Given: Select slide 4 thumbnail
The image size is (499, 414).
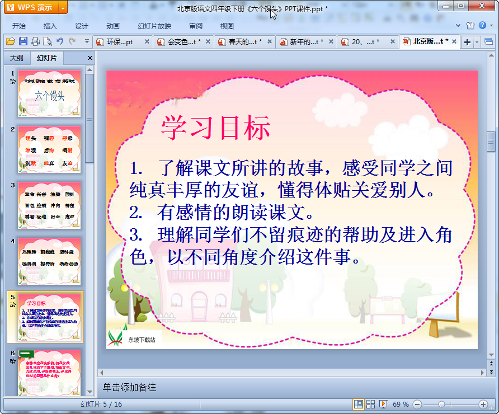Looking at the screenshot, I should [x=49, y=261].
